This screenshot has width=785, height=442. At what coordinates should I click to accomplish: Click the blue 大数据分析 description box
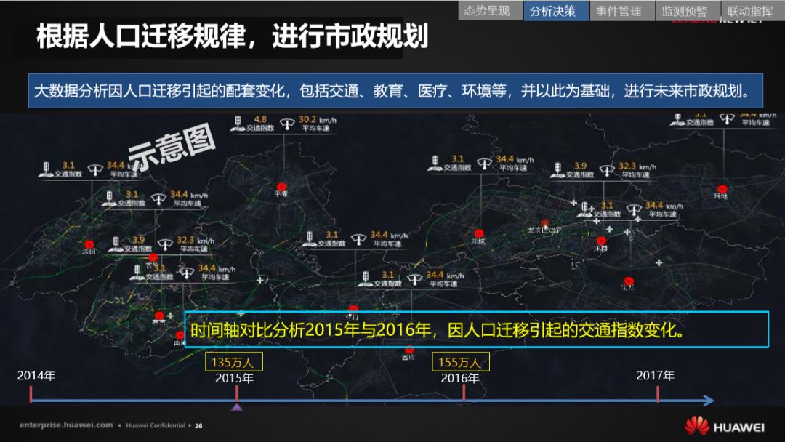pyautogui.click(x=395, y=91)
